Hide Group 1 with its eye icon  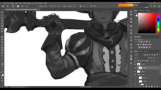pos(135,75)
